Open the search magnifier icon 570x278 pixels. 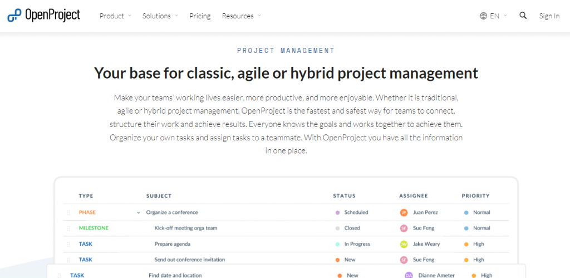(x=523, y=16)
